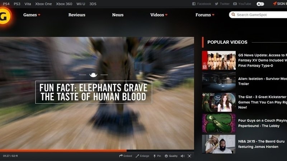Go to the Reviews section
This screenshot has width=287, height=161.
pos(77,15)
